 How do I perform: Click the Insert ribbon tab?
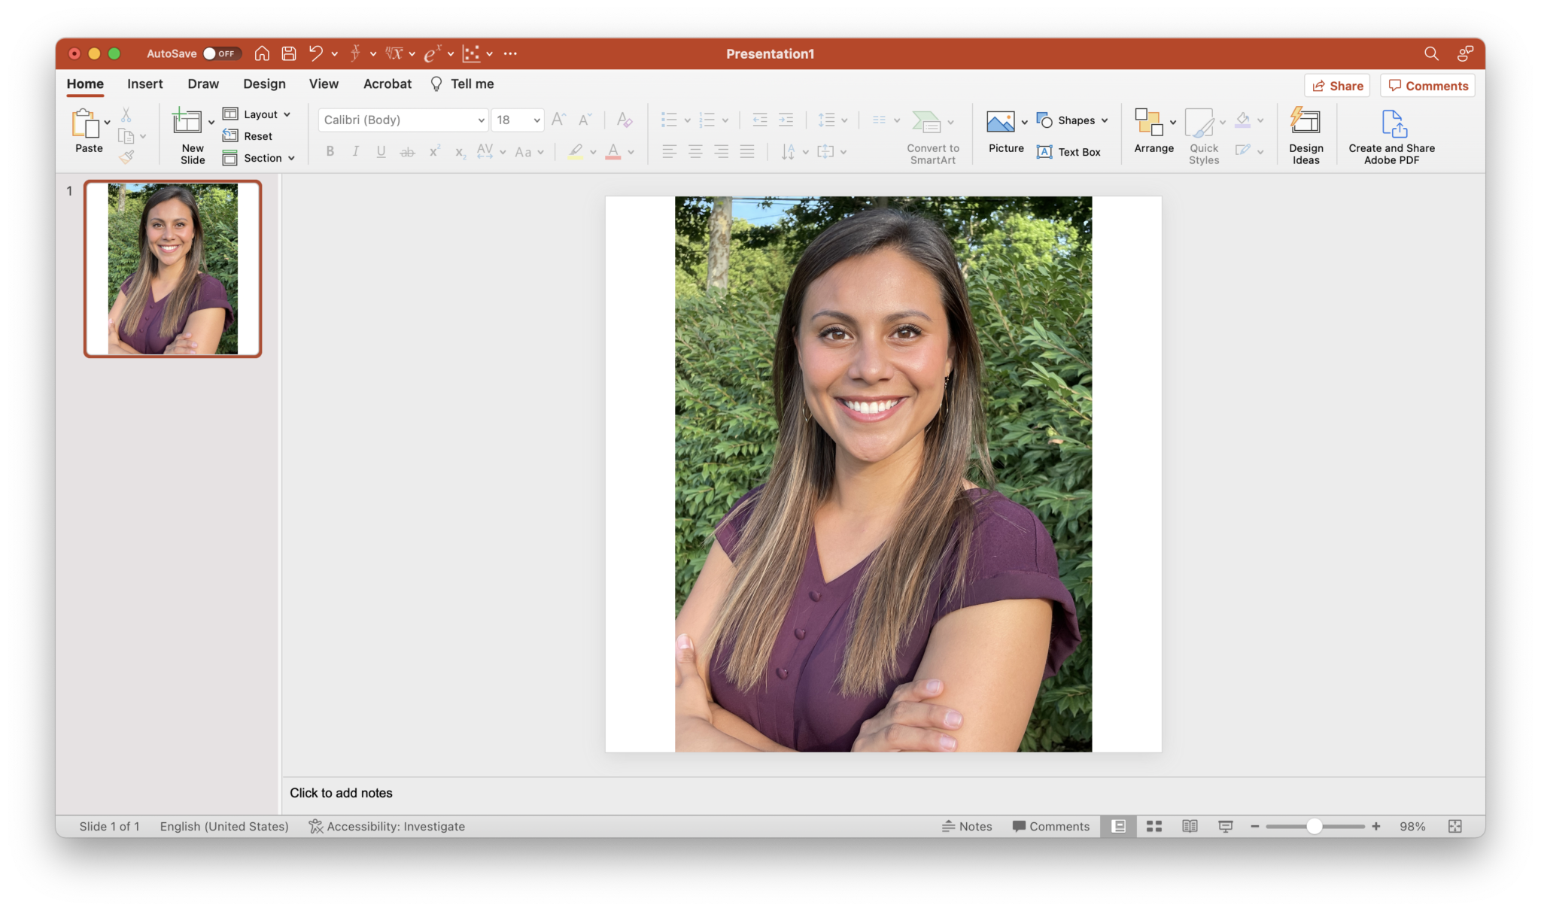pyautogui.click(x=144, y=84)
